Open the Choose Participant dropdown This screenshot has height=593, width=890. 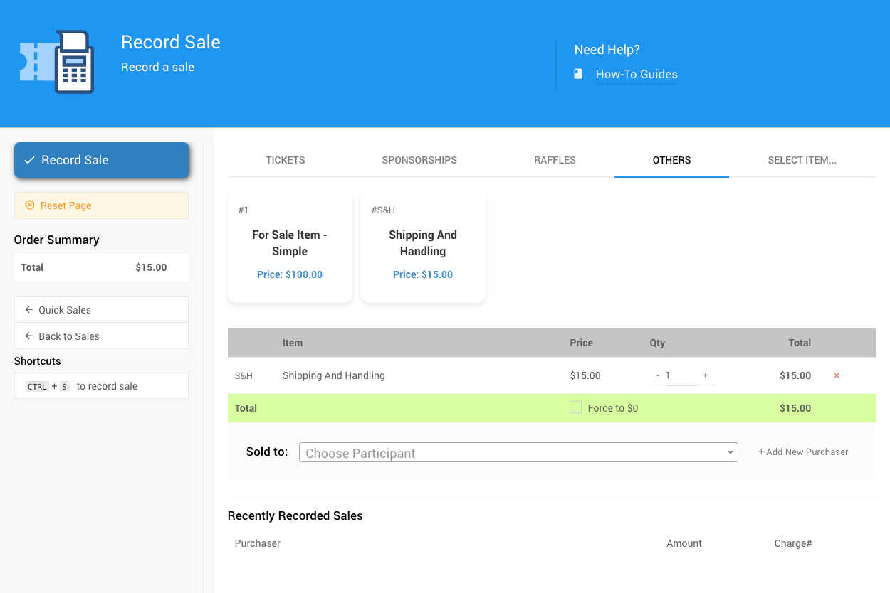tap(518, 453)
